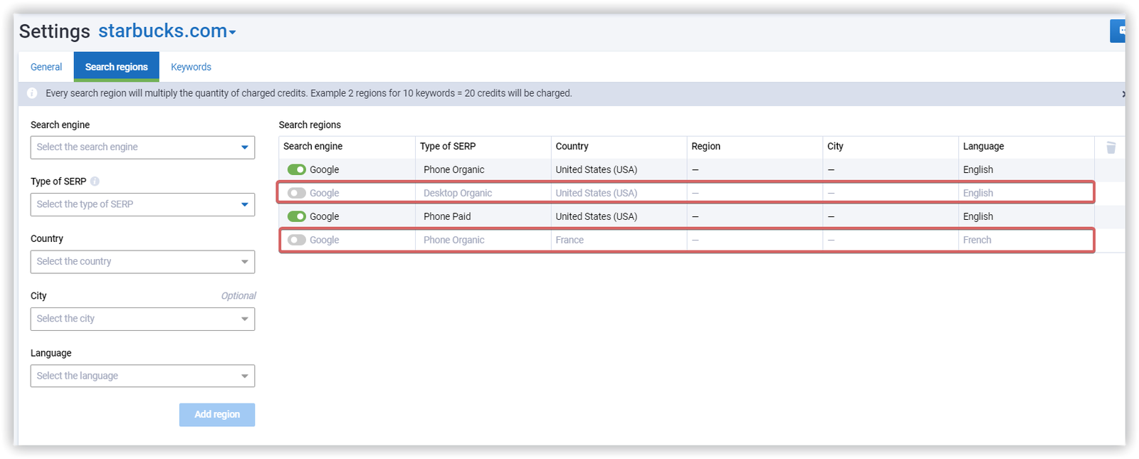This screenshot has height=459, width=1139.
Task: Turn off the Google Phone Paid toggle
Action: point(297,216)
